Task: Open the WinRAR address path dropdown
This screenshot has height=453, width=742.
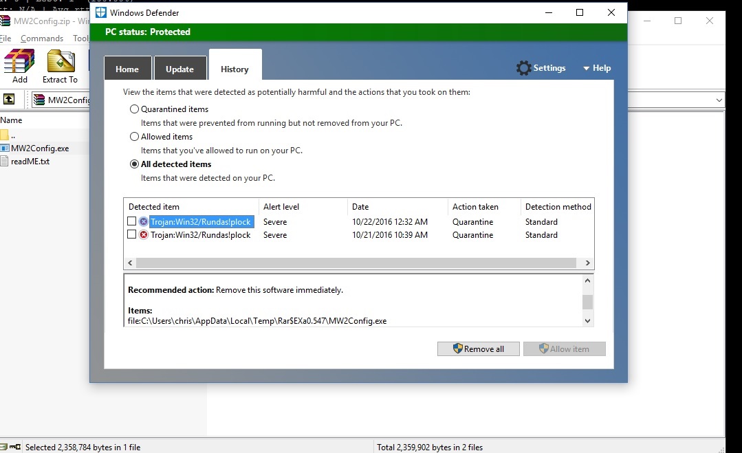Action: click(x=719, y=100)
